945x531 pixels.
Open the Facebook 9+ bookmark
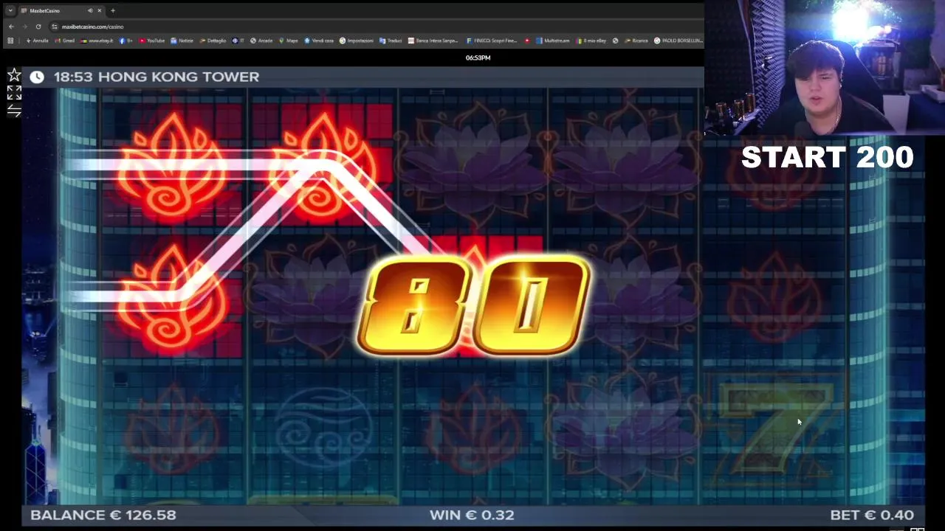pyautogui.click(x=126, y=41)
